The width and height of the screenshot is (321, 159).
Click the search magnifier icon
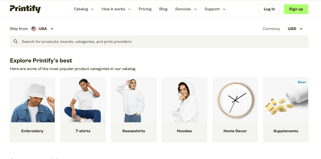click(16, 41)
